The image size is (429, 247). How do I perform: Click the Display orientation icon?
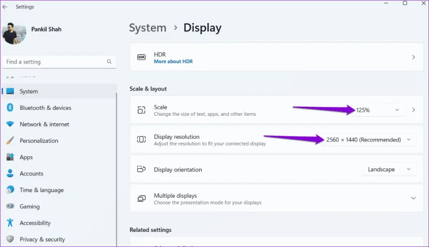click(x=141, y=169)
